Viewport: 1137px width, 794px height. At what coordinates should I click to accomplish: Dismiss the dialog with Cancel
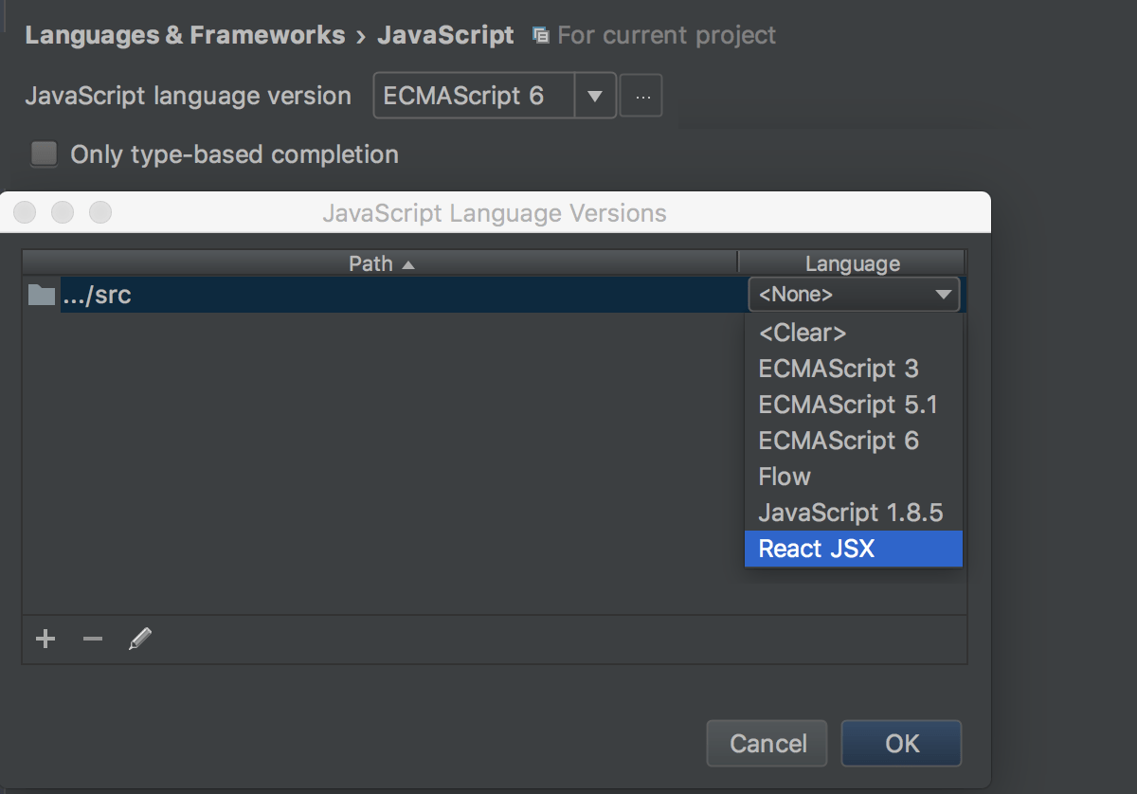(x=767, y=743)
